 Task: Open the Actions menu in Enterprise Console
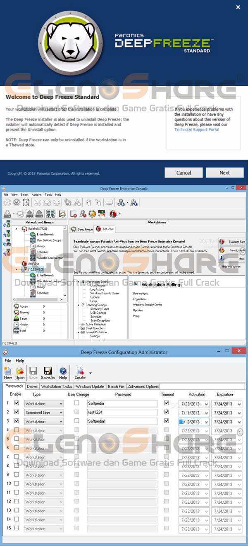pyautogui.click(x=36, y=194)
